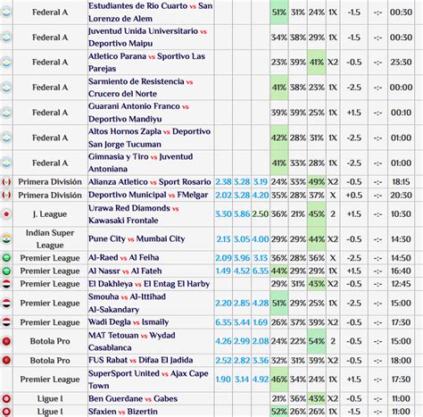Viewport: 423px width, 417px height.
Task: Open Pune City vs Mumbai City match
Action: [137, 238]
